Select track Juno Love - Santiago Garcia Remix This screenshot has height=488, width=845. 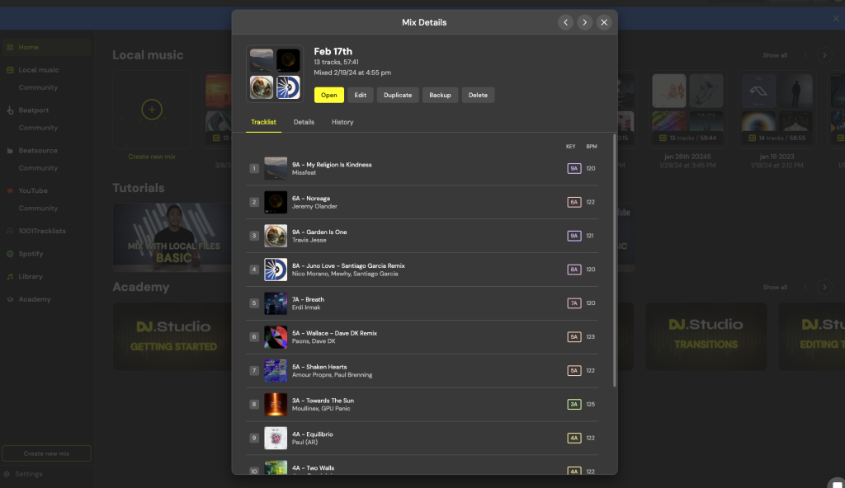[348, 266]
